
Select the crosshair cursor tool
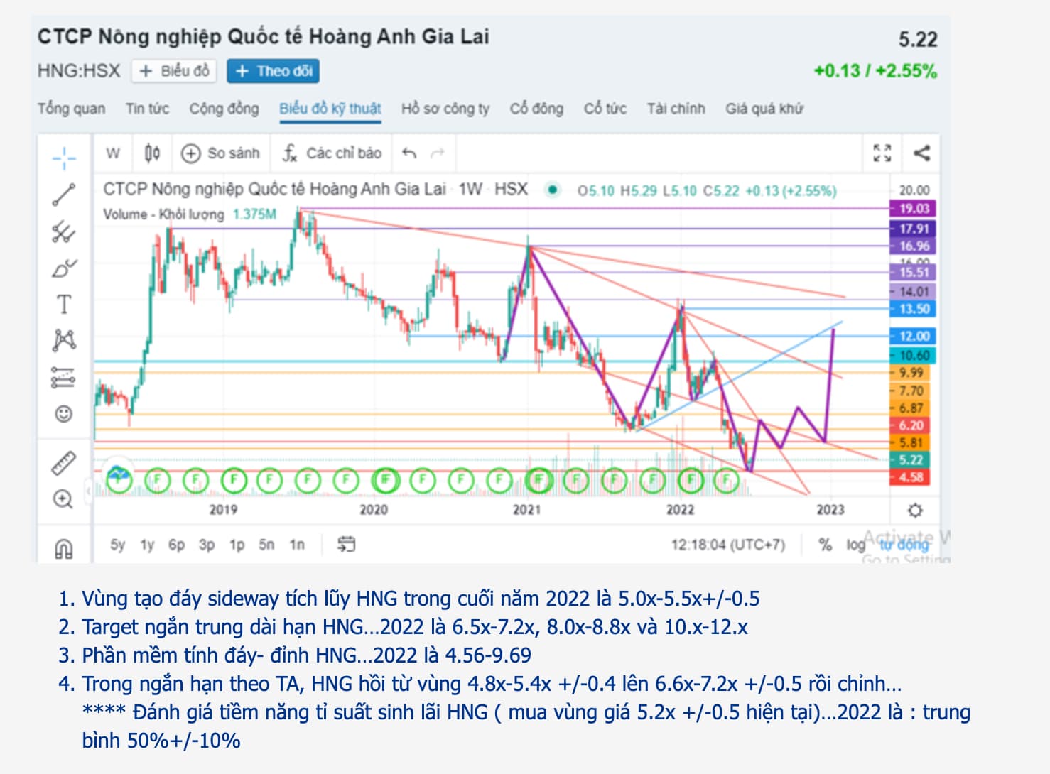(x=64, y=158)
